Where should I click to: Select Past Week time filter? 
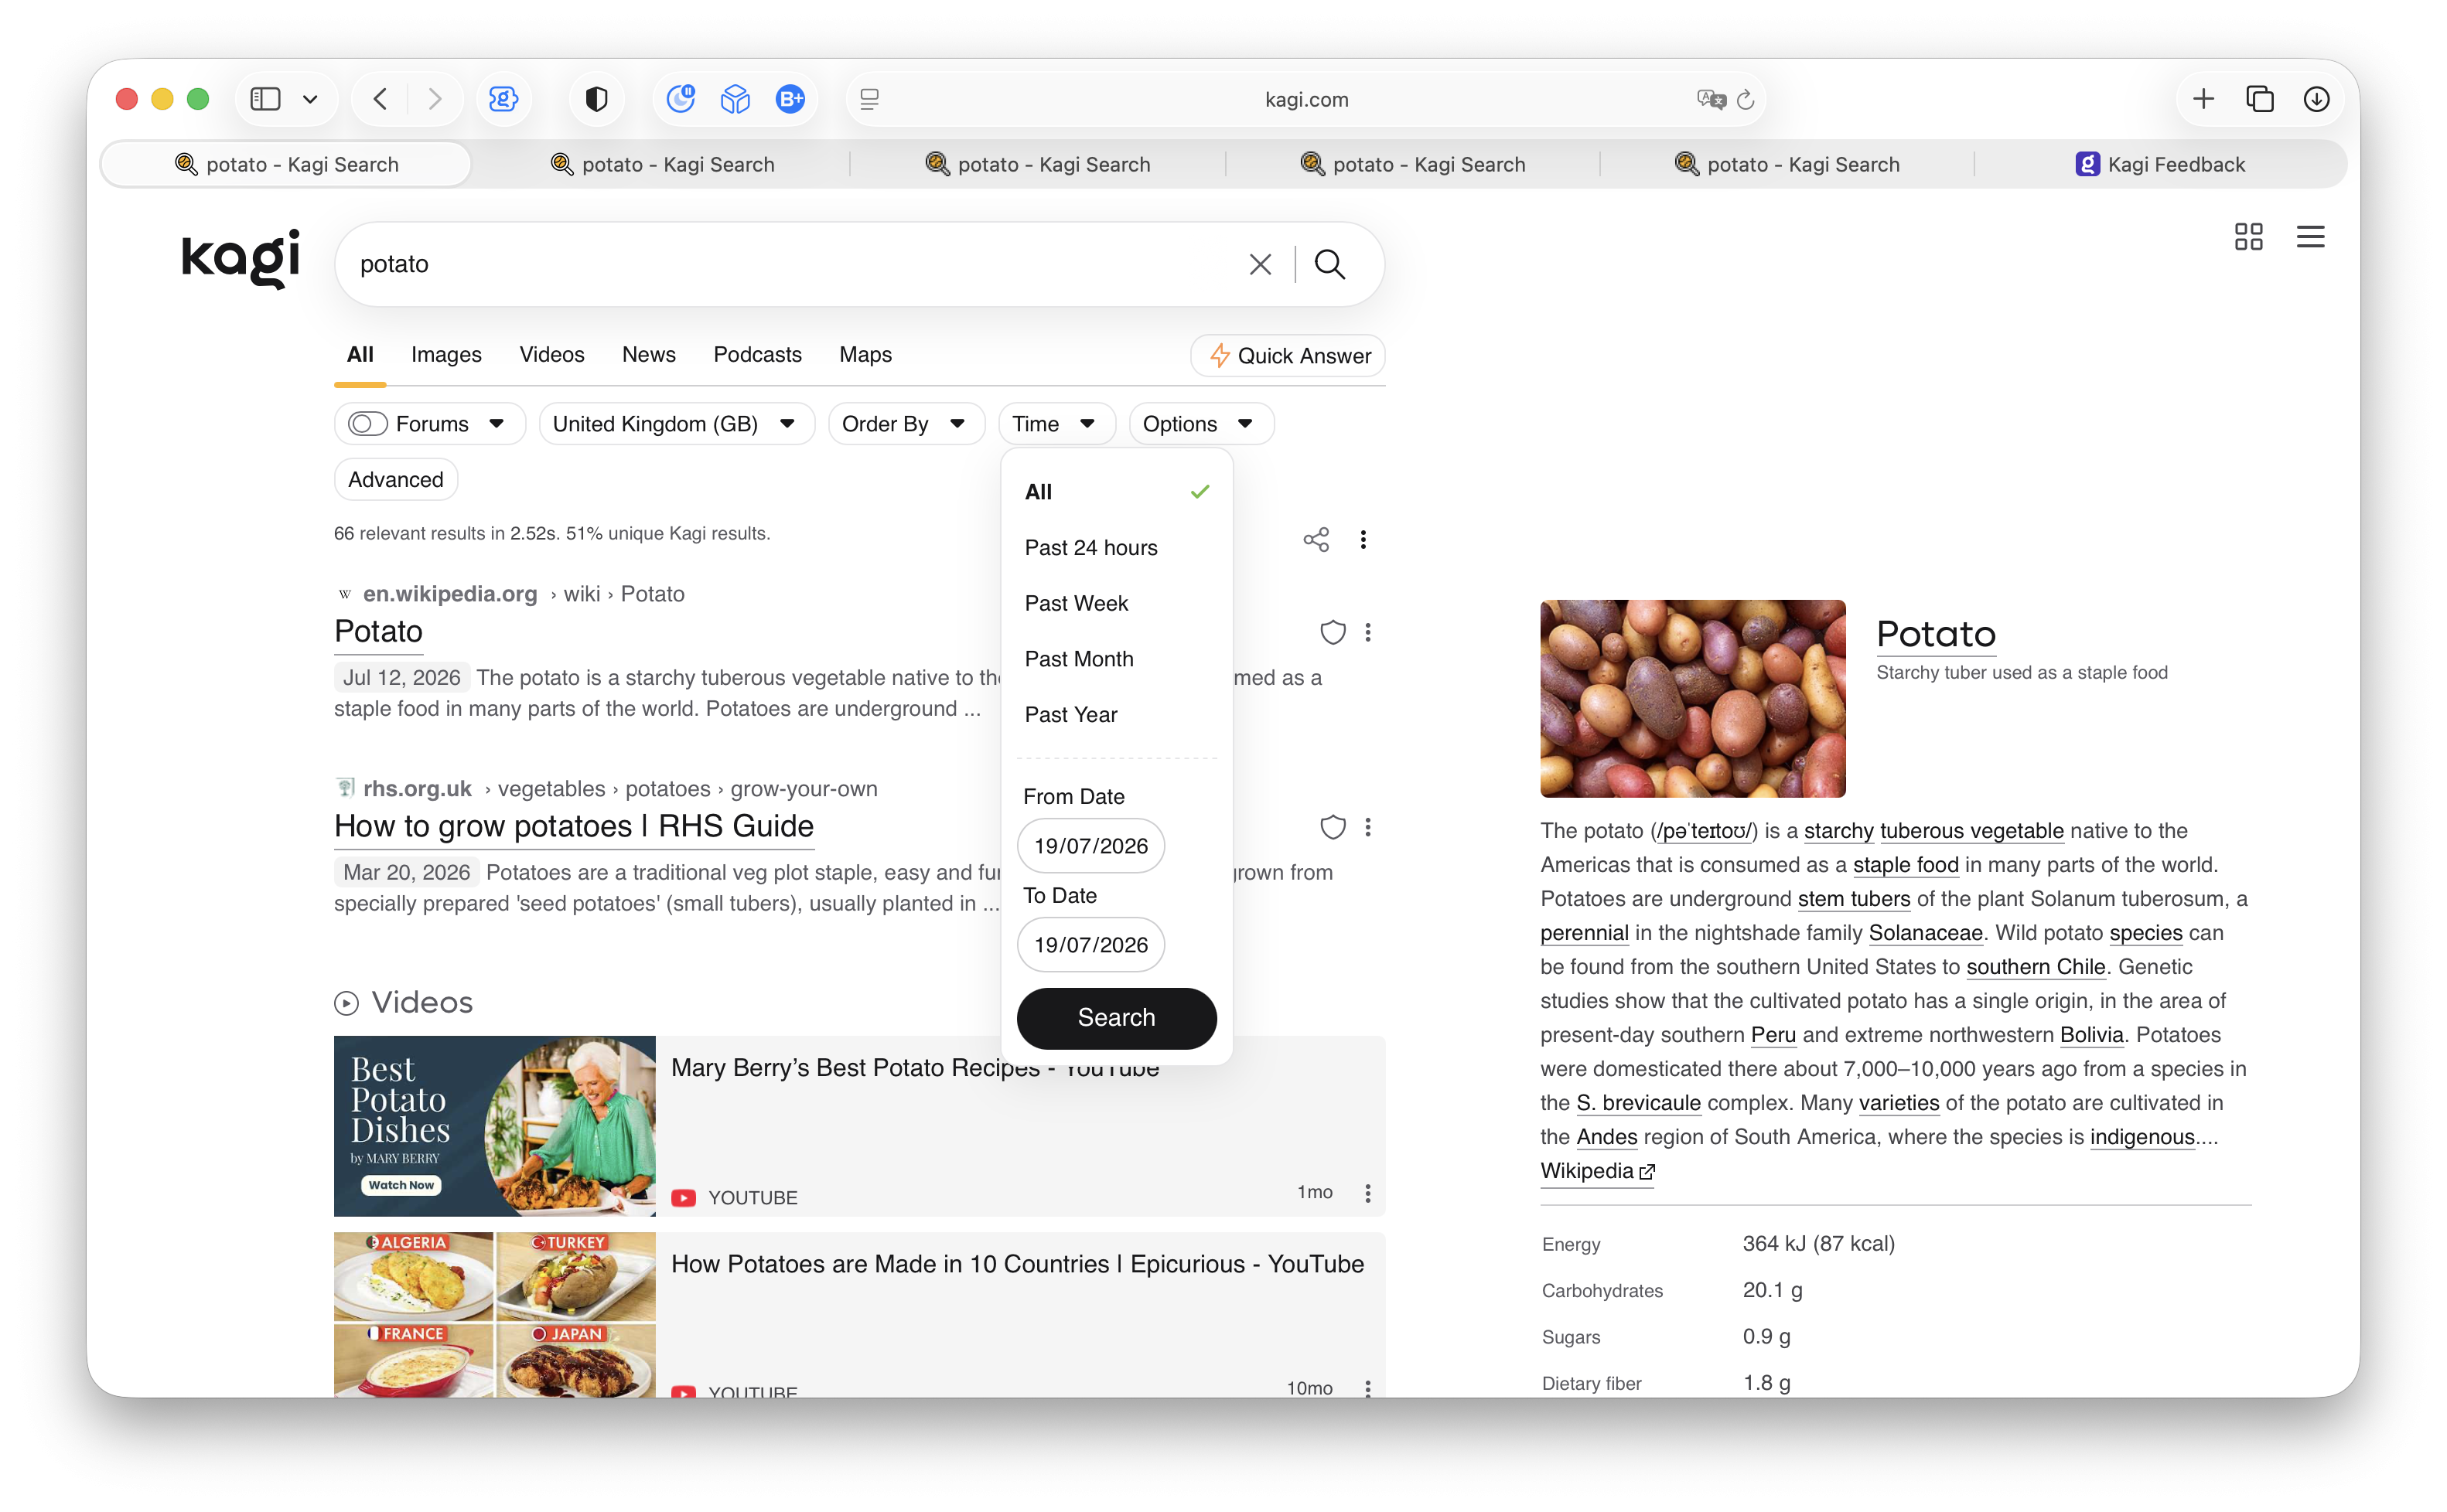1117,603
